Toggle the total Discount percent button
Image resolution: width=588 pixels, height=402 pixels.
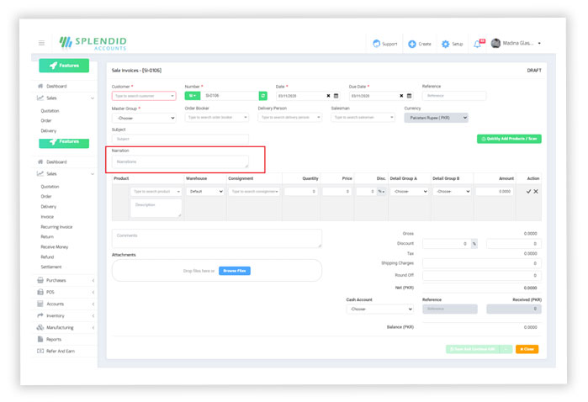(x=474, y=244)
